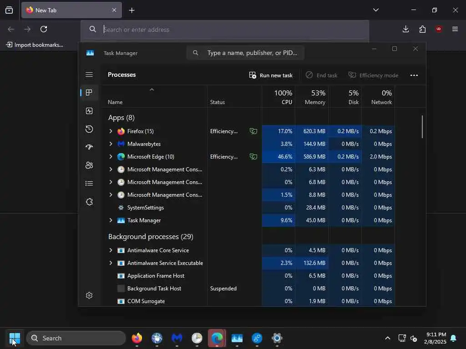The width and height of the screenshot is (466, 349).
Task: Click the process list vertical scrollbar
Action: coord(422,127)
